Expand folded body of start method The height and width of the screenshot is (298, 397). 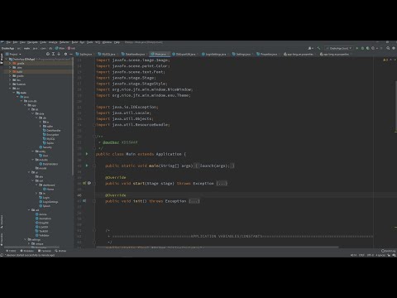[222, 183]
